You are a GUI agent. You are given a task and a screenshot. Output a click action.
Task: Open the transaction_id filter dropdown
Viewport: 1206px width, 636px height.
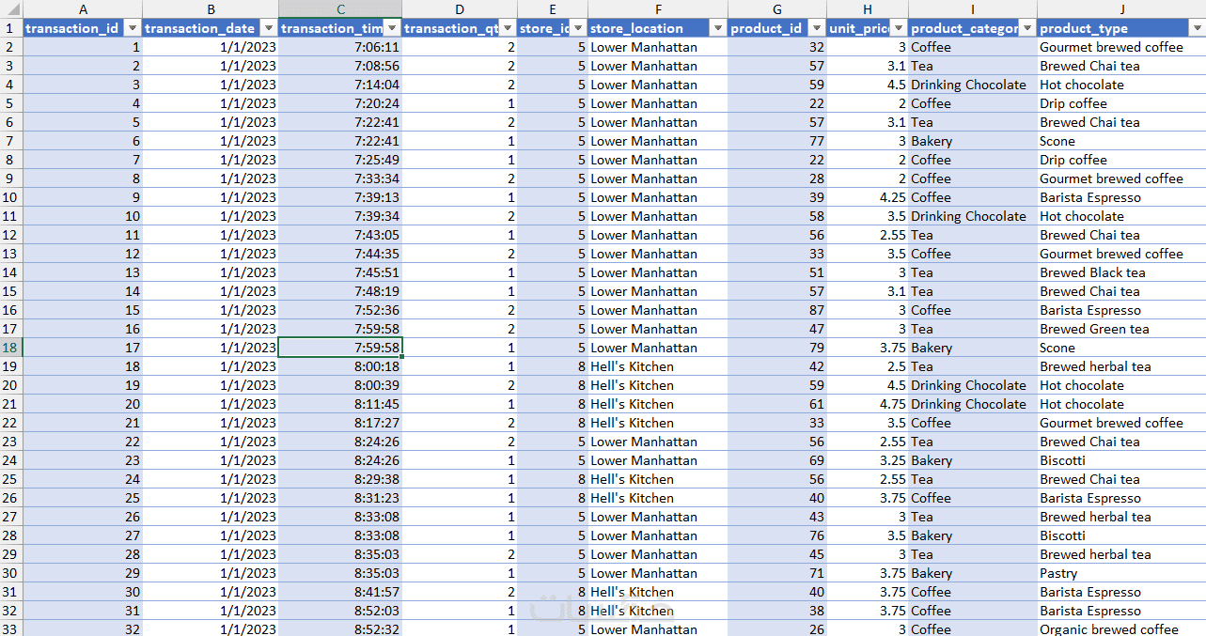coord(133,28)
